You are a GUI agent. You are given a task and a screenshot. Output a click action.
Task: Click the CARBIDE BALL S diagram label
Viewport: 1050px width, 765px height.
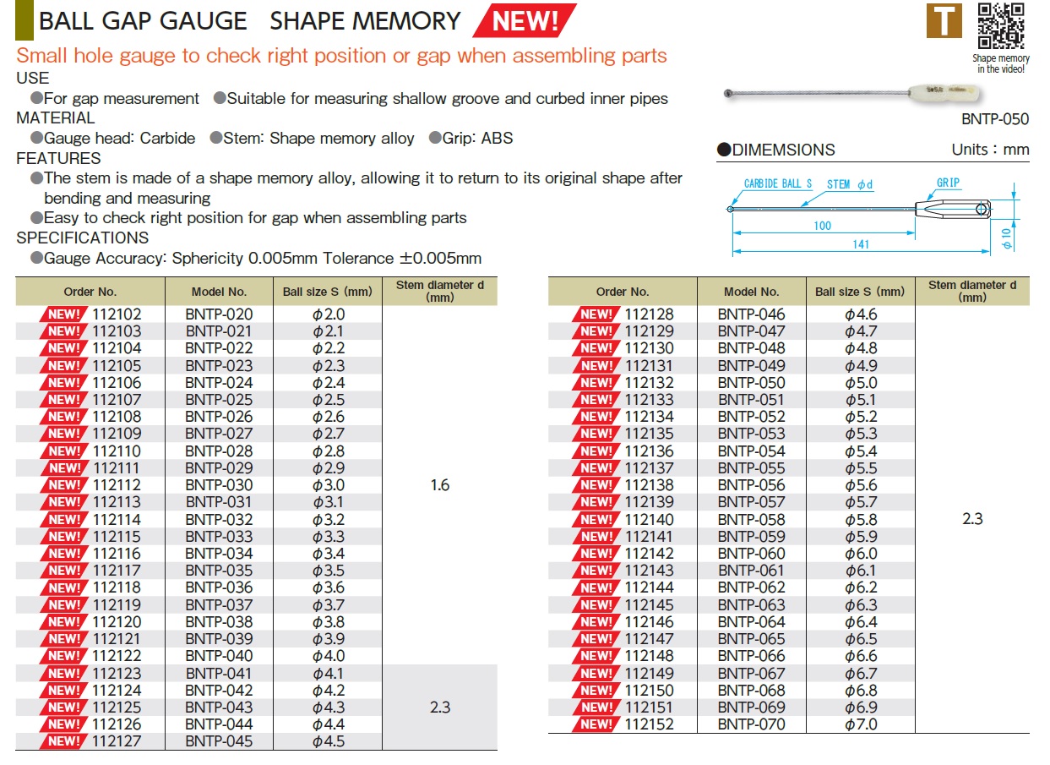[777, 183]
